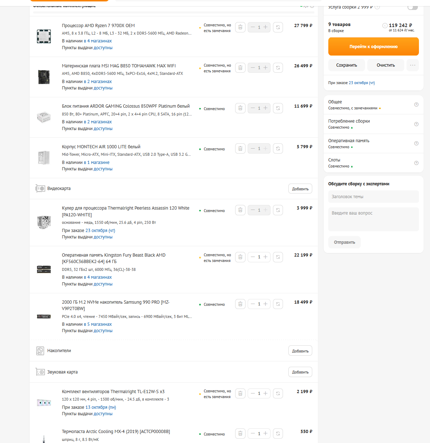Delete Thermalright TL-E12W-S fan kit
430x443 pixels.
coord(240,393)
